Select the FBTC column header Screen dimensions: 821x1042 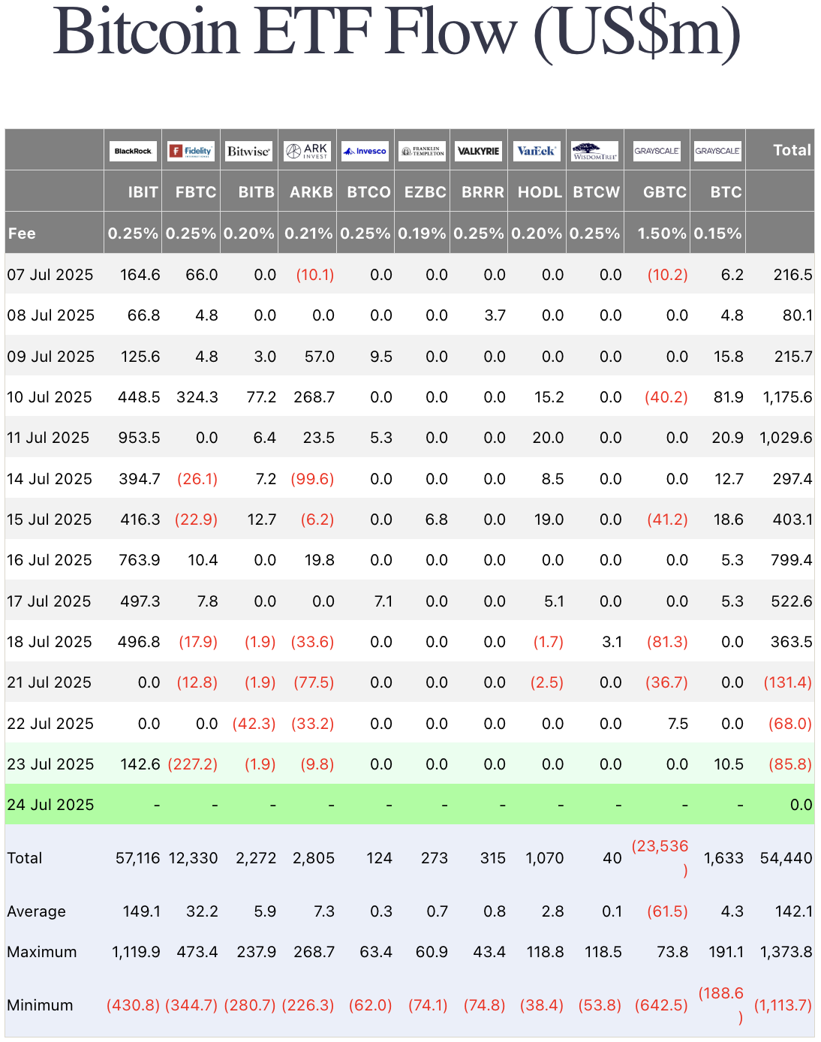pyautogui.click(x=196, y=192)
